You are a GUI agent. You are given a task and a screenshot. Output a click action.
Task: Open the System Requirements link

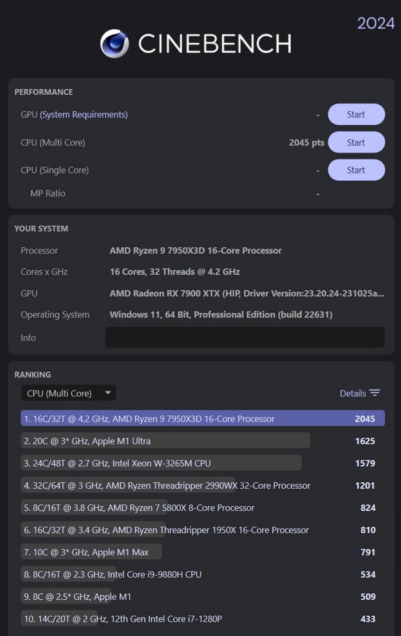[84, 115]
